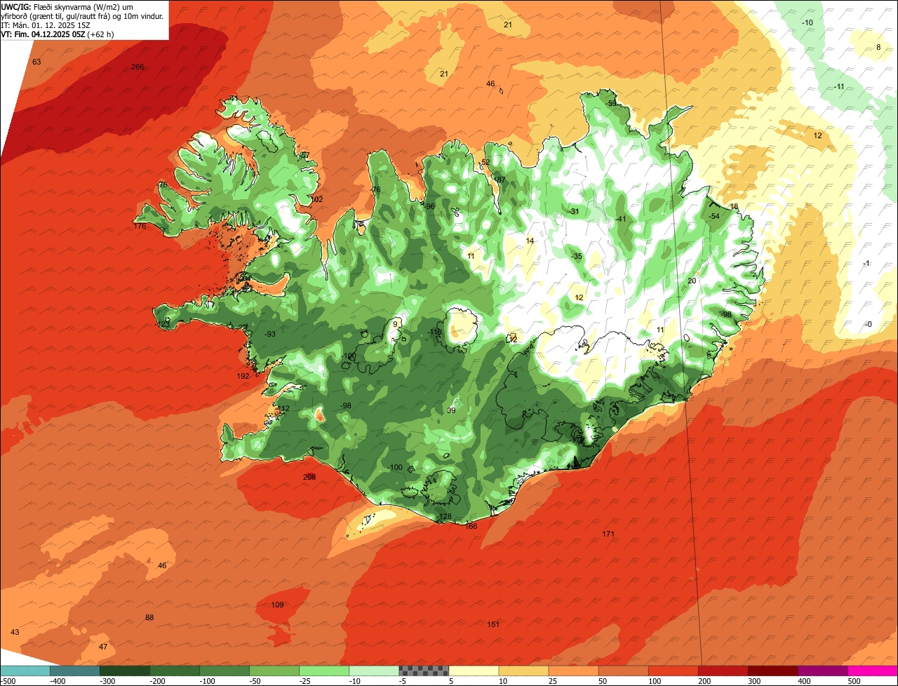Click the 176 value off the Westfjords

[140, 227]
